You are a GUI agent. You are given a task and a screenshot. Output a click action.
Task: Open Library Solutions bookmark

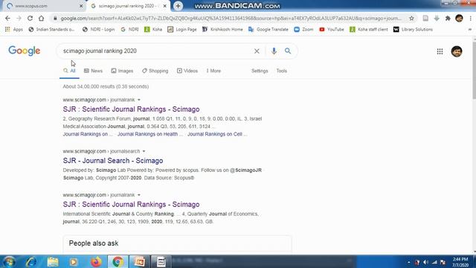click(x=413, y=29)
